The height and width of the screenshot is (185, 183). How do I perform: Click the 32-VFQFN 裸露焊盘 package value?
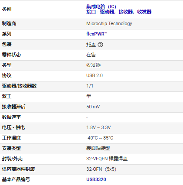point(107,159)
